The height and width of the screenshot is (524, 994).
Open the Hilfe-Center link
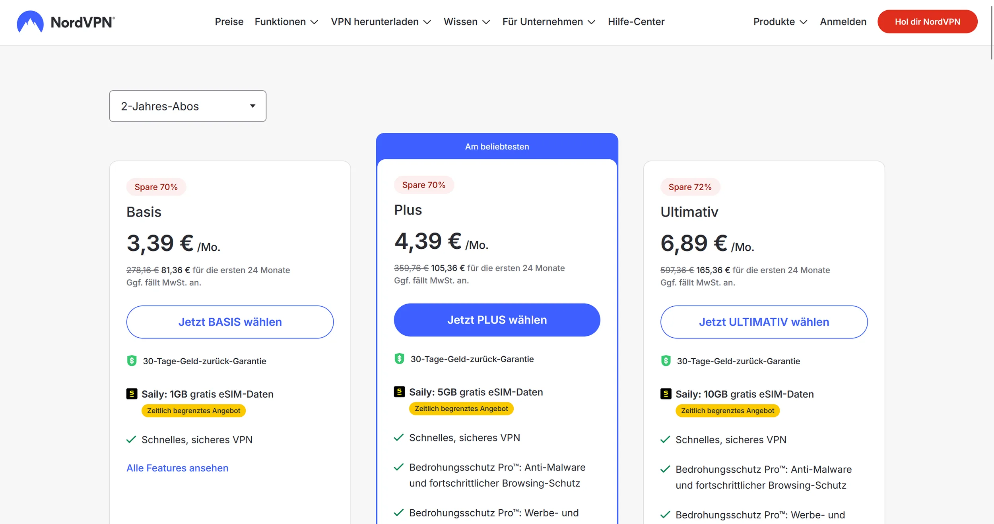636,22
